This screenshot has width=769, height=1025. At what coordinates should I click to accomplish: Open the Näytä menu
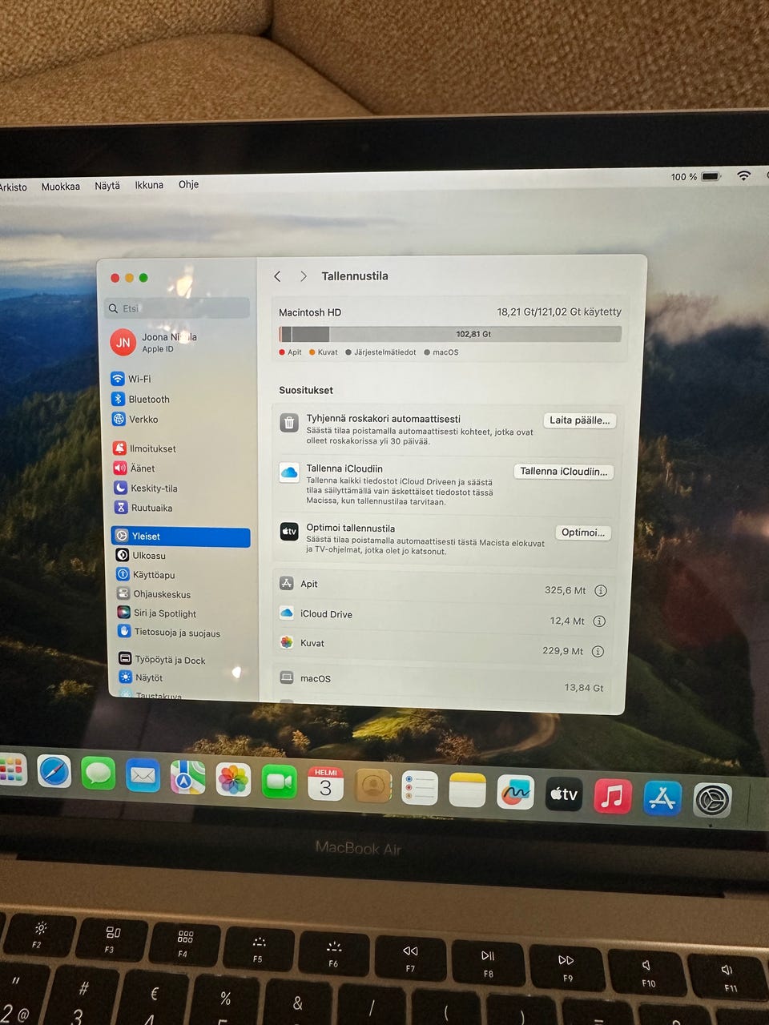[107, 186]
